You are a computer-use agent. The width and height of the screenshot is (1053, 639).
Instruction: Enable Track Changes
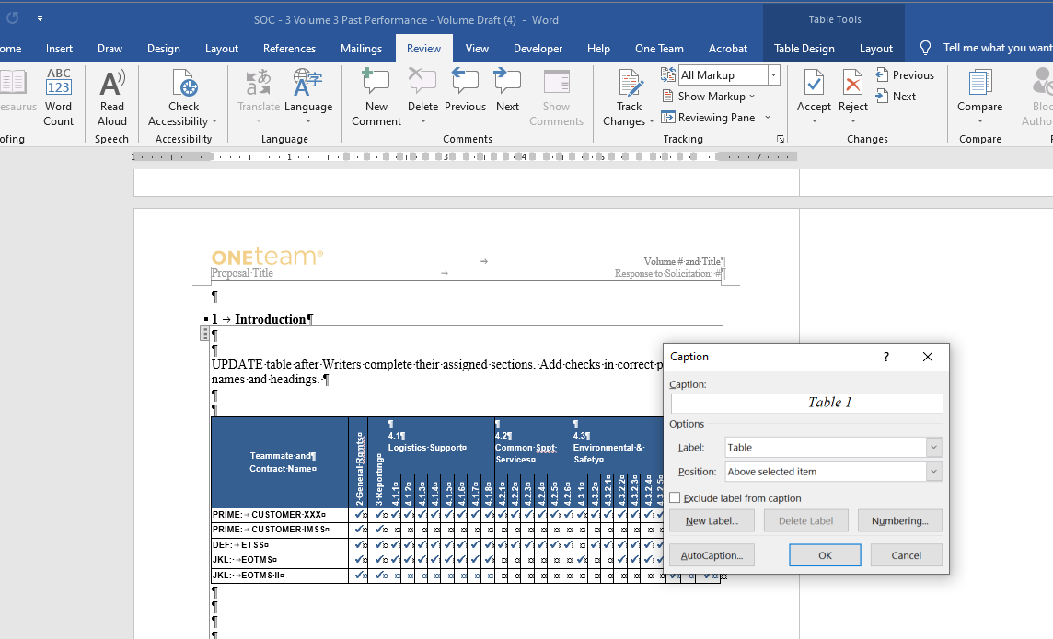[629, 97]
